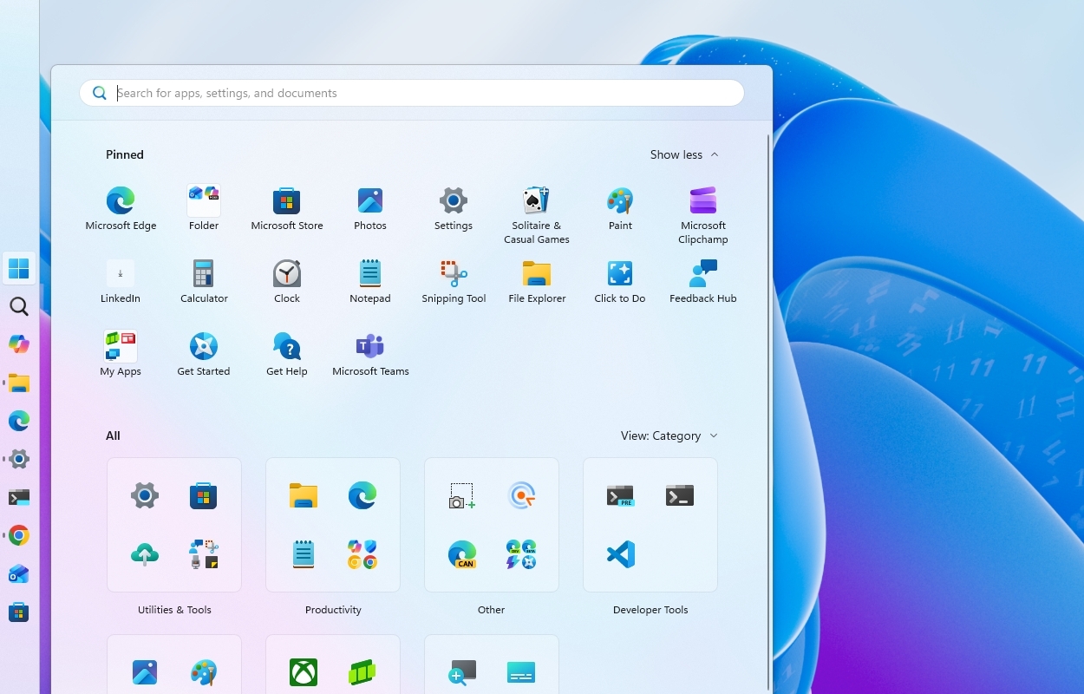The image size is (1084, 694).
Task: Open Notepad from pinned apps
Action: (x=370, y=282)
